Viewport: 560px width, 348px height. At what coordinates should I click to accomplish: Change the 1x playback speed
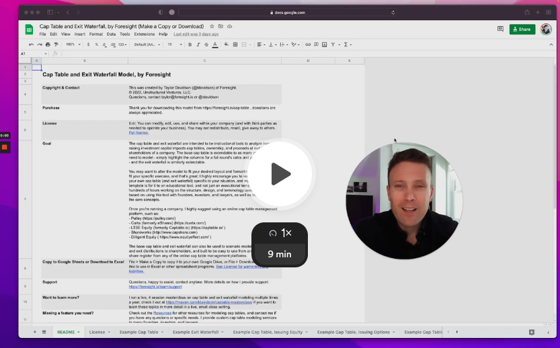[280, 233]
